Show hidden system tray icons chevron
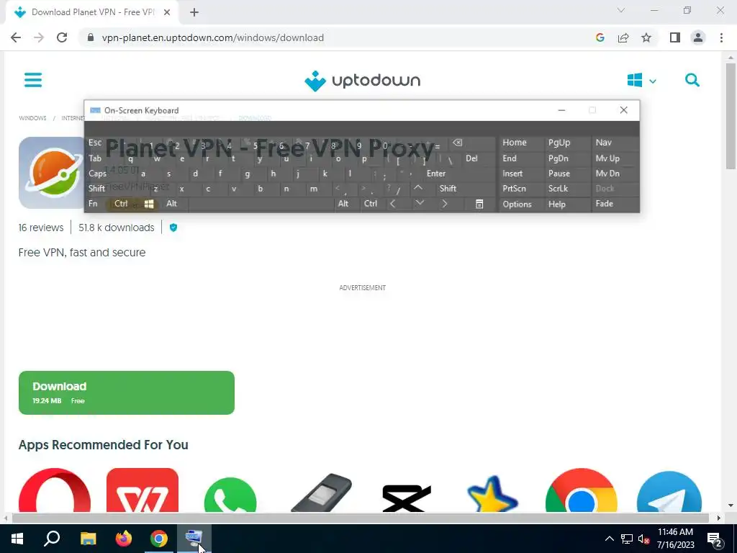 point(609,539)
